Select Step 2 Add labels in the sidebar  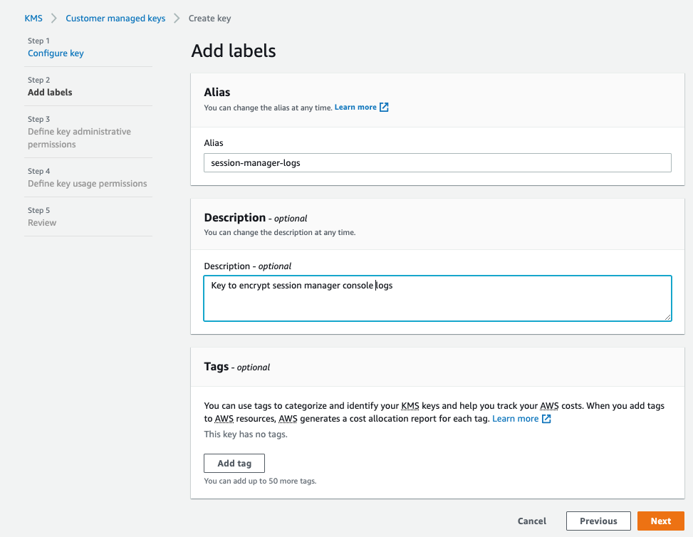(51, 92)
